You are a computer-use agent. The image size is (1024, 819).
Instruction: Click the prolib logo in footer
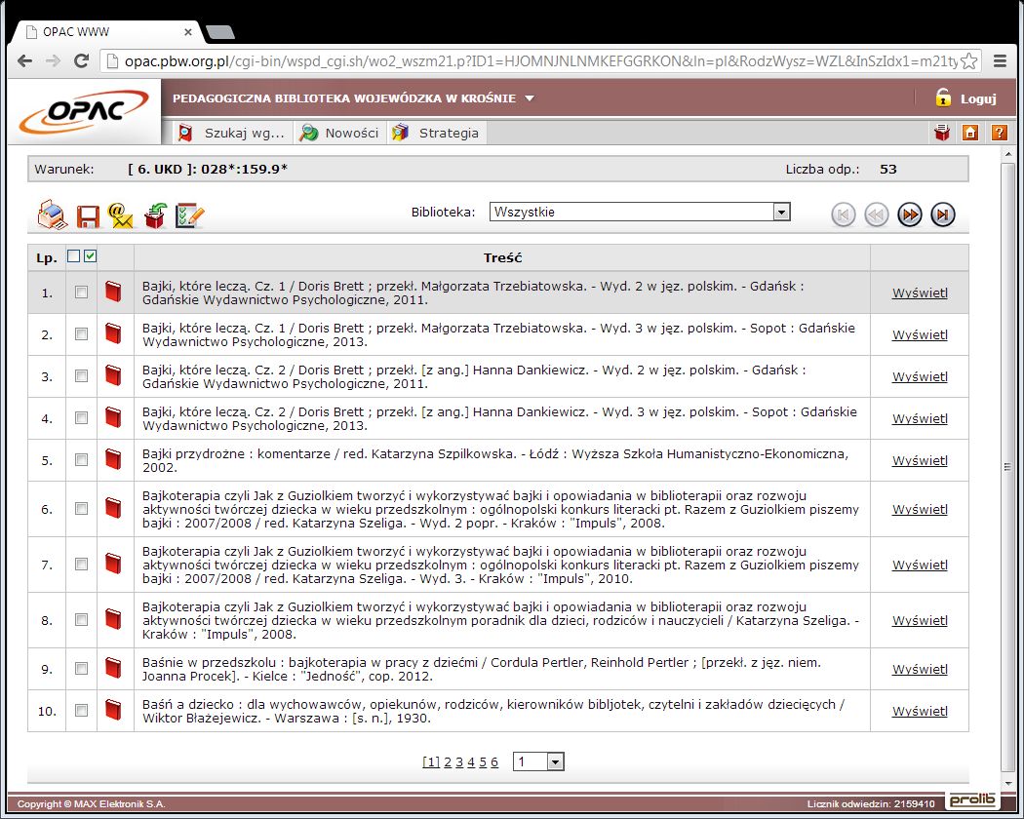[x=973, y=800]
